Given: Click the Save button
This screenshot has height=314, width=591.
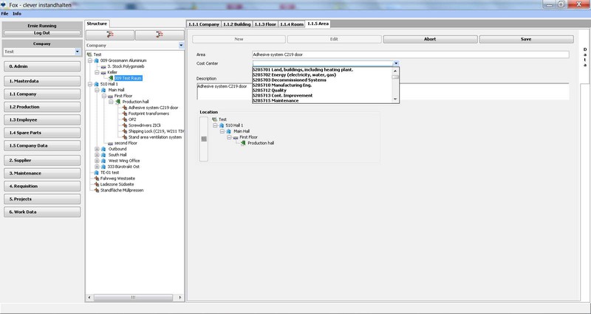Looking at the screenshot, I should [525, 38].
